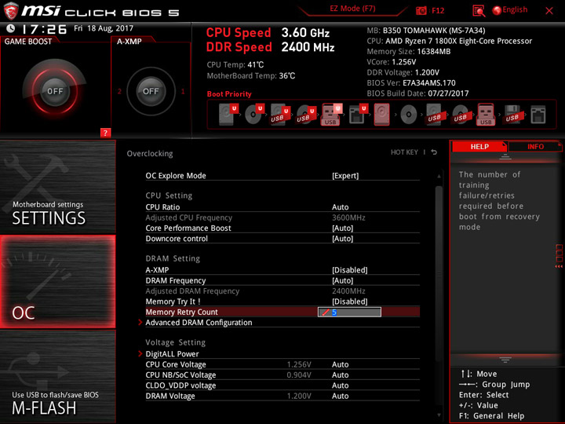Select the legacy USB hard disk boot icon
Viewport: 565px width, 424px height.
(434, 115)
